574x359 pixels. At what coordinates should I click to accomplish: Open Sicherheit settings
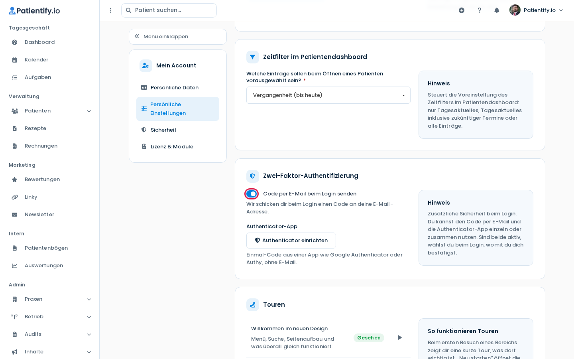coord(178,130)
